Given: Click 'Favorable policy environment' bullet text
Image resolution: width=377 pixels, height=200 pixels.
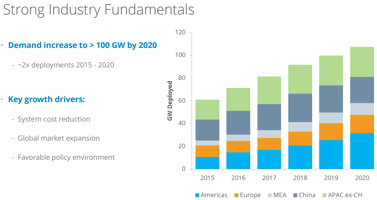Looking at the screenshot, I should [x=66, y=157].
